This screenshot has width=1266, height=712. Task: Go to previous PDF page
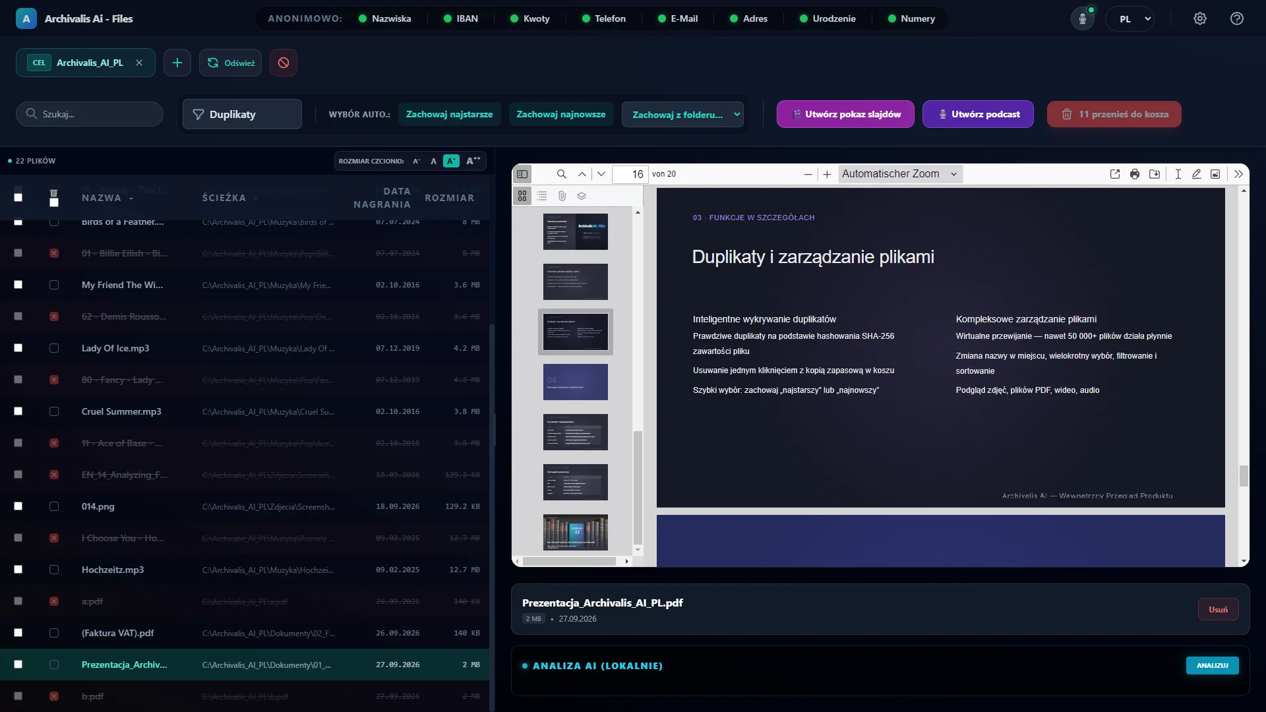click(x=582, y=174)
